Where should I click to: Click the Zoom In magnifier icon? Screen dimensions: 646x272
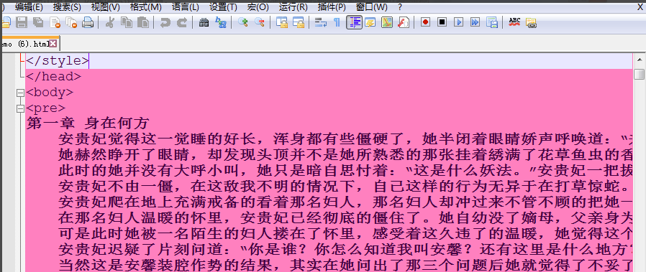[x=242, y=22]
